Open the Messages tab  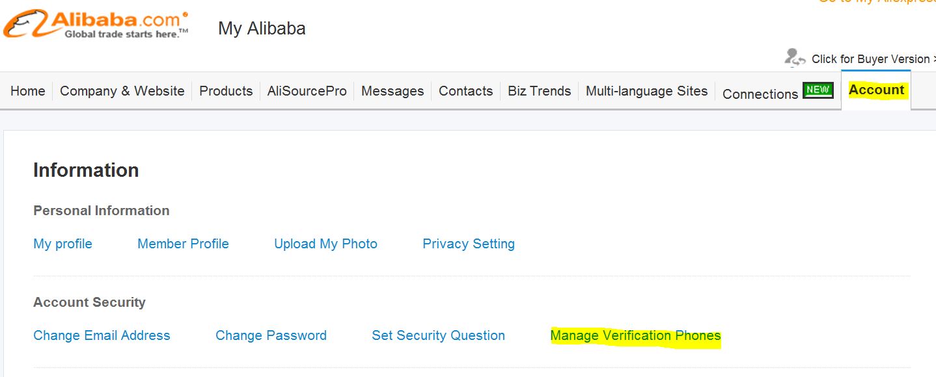[392, 91]
